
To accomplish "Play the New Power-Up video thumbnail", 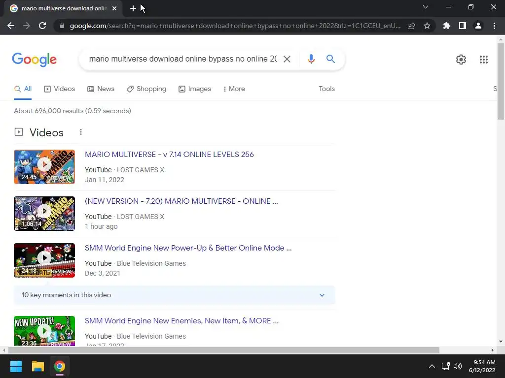I will tap(44, 260).
